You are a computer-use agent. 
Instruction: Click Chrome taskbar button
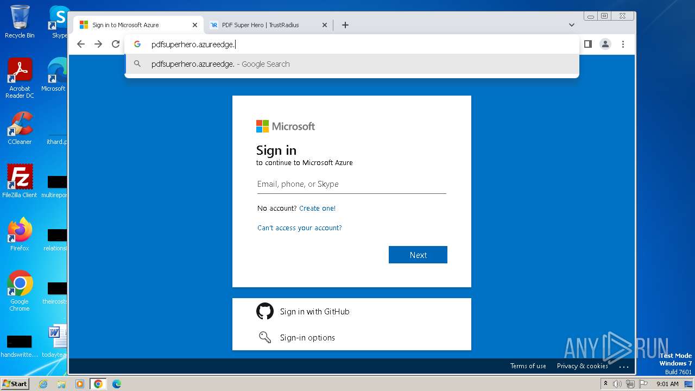click(x=98, y=384)
